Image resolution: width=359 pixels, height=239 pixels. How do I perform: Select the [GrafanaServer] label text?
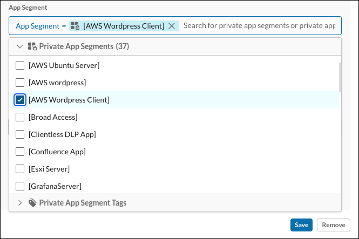tap(55, 186)
